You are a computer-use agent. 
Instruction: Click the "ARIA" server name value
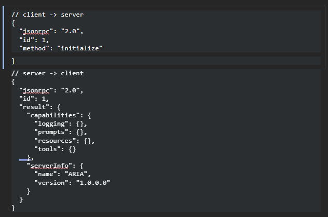click(x=76, y=174)
